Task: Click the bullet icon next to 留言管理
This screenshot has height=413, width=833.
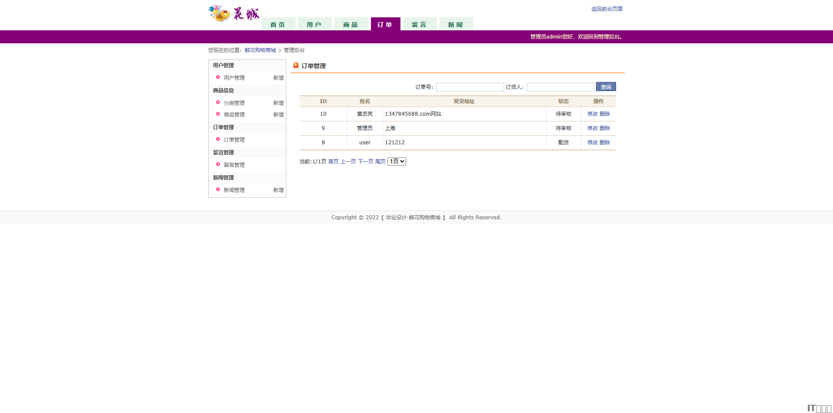Action: click(x=218, y=164)
